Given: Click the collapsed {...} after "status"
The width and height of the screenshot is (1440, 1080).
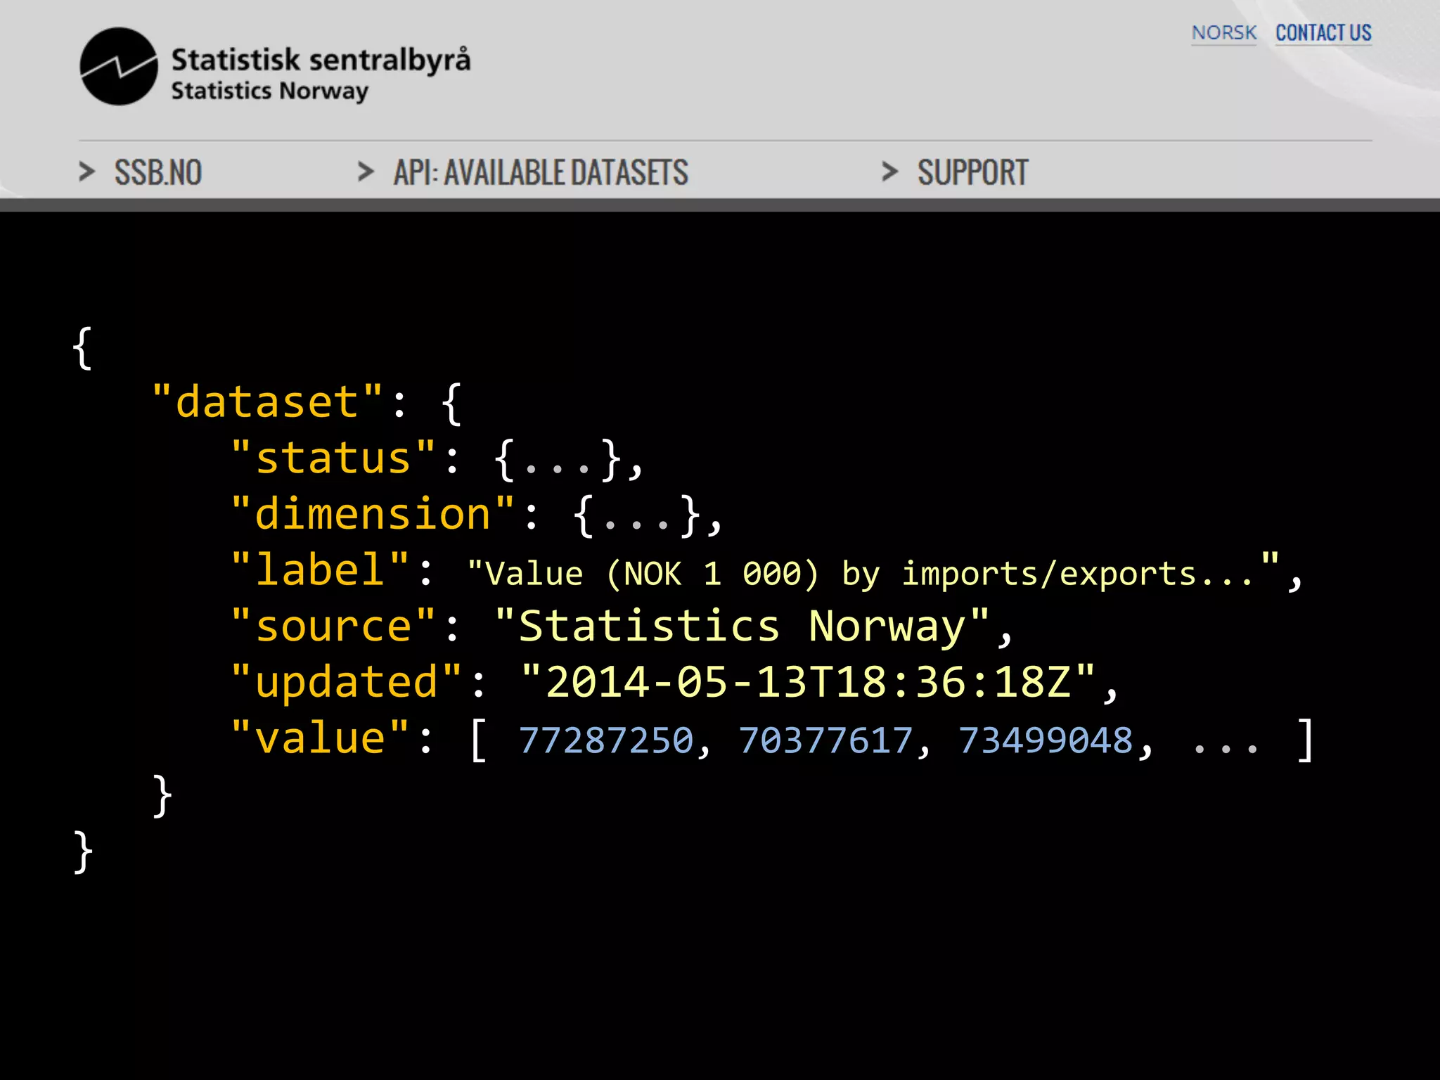Looking at the screenshot, I should [x=558, y=460].
